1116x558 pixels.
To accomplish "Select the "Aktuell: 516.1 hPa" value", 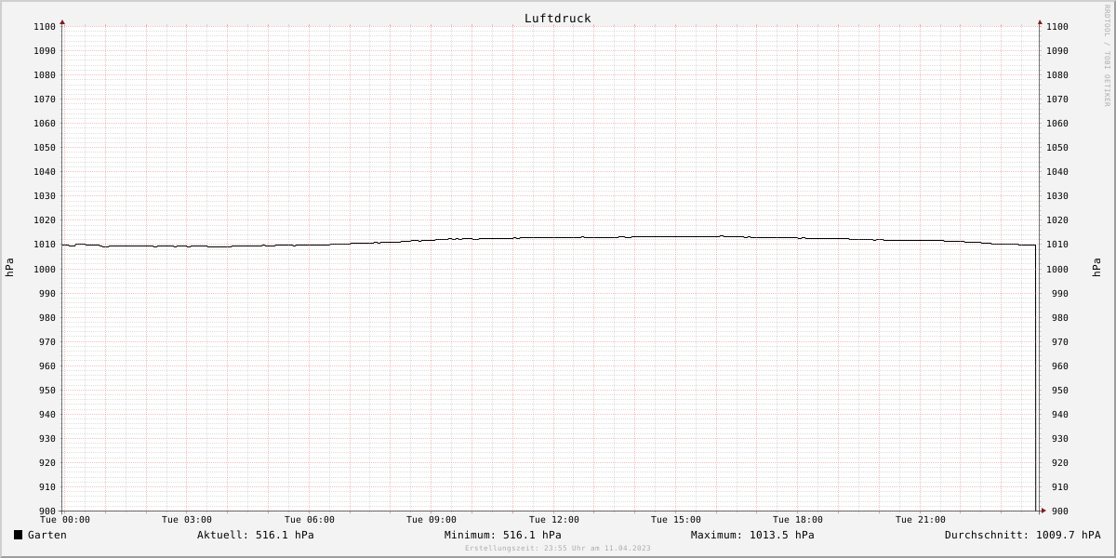I will coord(256,535).
